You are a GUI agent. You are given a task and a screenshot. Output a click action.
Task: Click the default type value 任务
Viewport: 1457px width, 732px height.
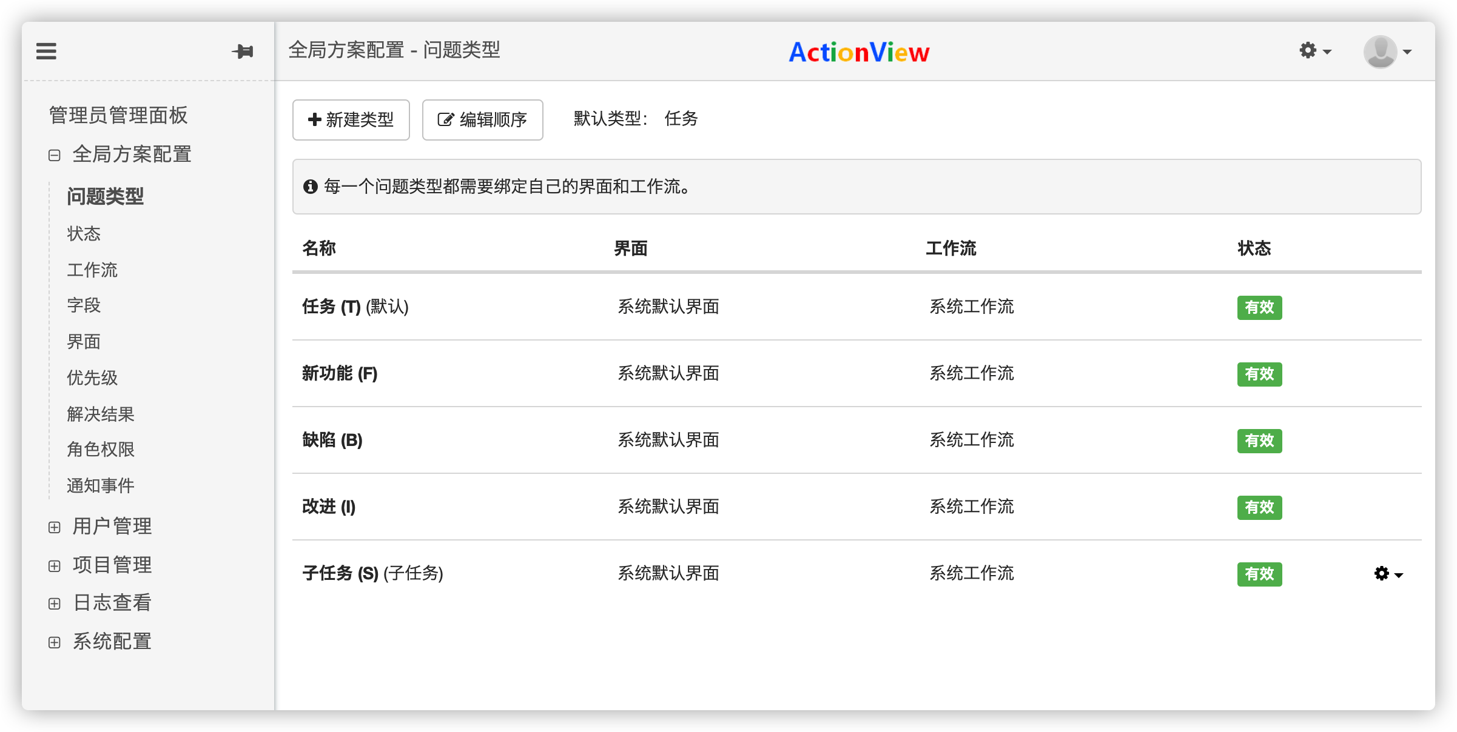click(681, 119)
